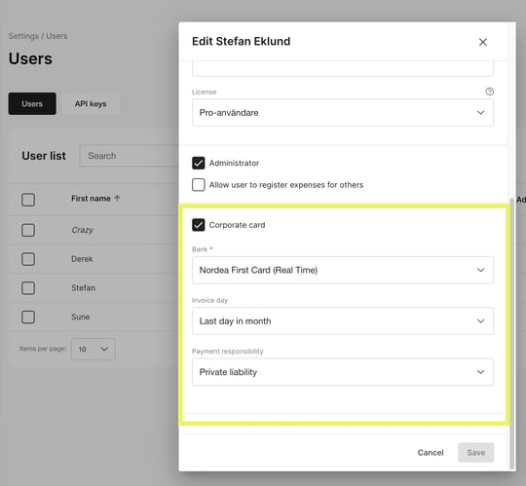
Task: Click the dialog's vertical scrollbar
Action: coord(511,333)
